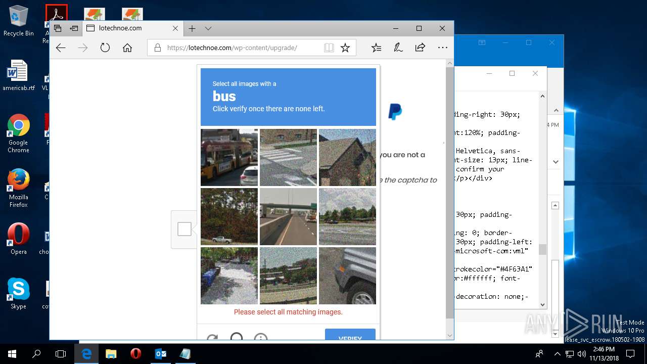Open the Windows Start menu
Viewport: 647px width, 364px height.
pos(12,354)
